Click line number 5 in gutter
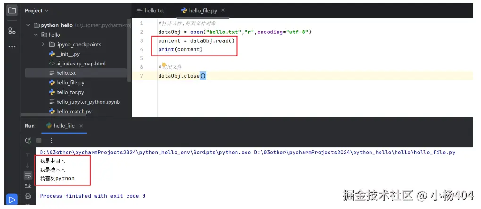 pos(142,58)
